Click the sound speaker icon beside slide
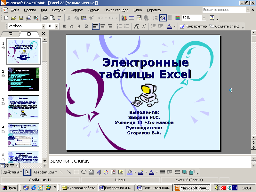The image size is (256, 192). (x=230, y=90)
